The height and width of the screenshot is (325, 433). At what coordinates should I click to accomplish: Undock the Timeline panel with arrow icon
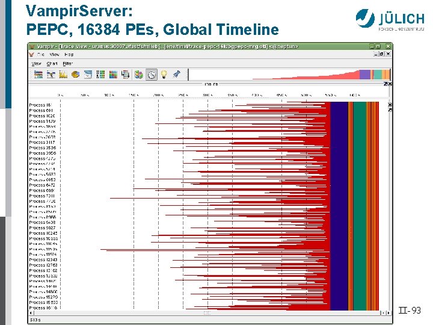385,84
